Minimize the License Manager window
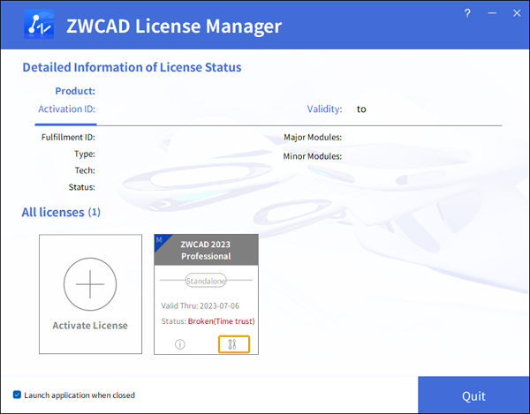530x414 pixels. 492,13
